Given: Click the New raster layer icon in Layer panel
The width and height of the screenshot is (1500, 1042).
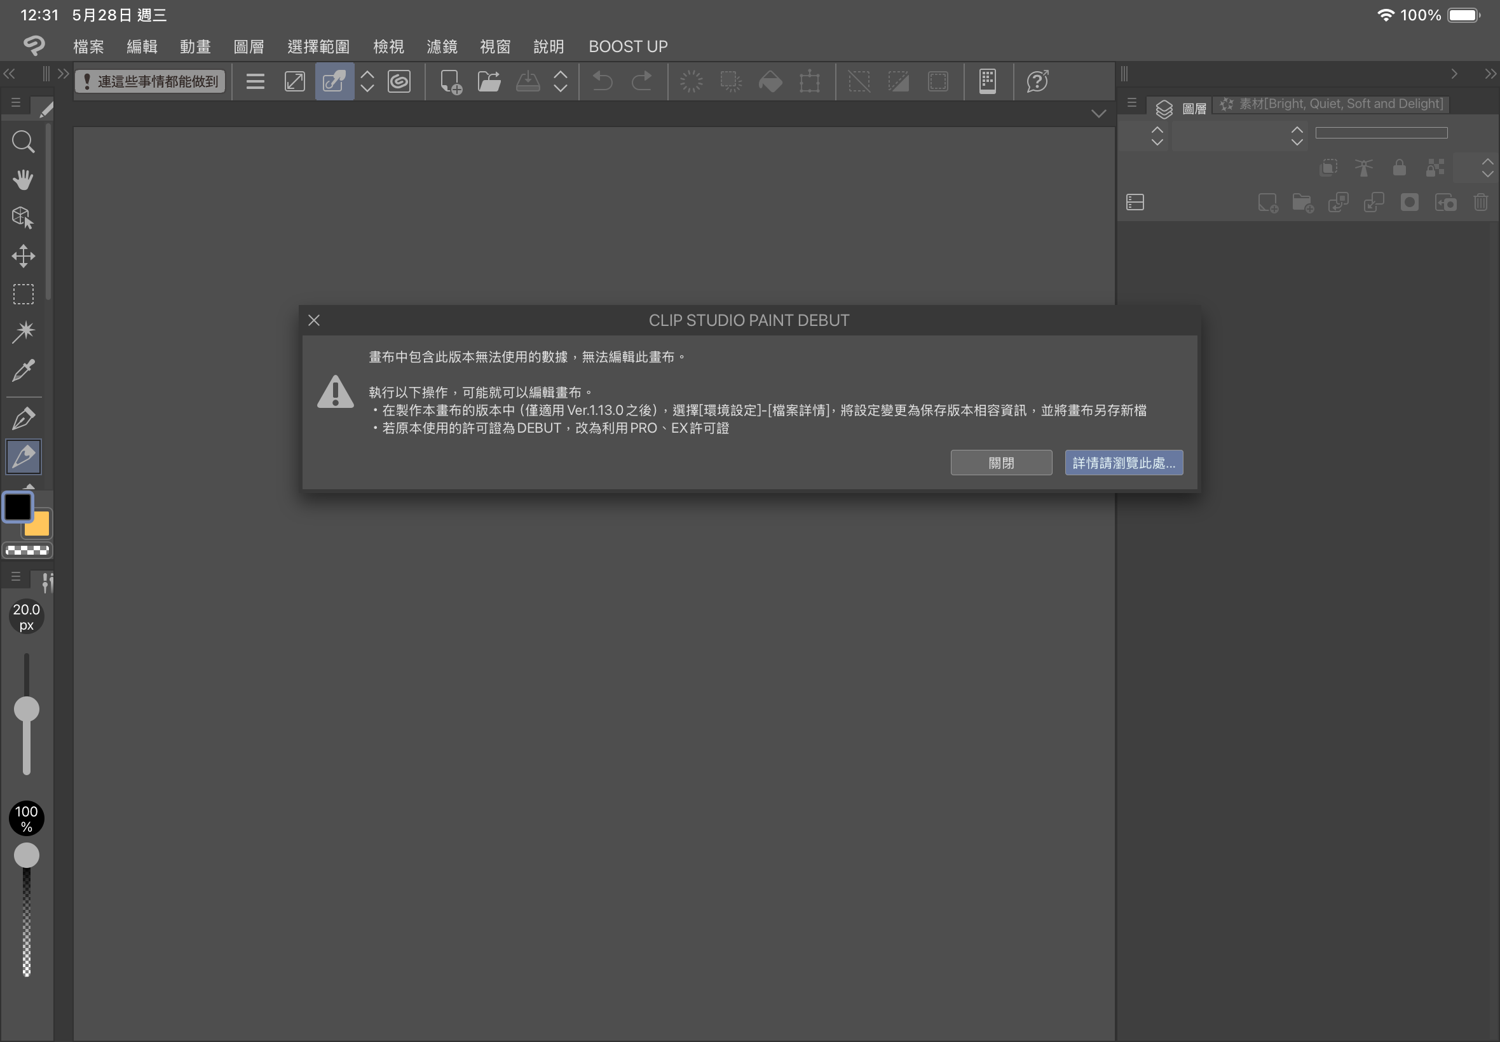Looking at the screenshot, I should click(x=1267, y=203).
